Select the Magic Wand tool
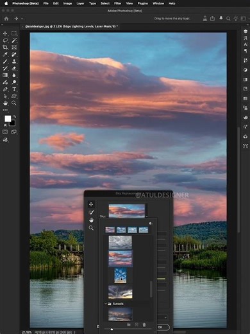250x334 pixels. 14,40
